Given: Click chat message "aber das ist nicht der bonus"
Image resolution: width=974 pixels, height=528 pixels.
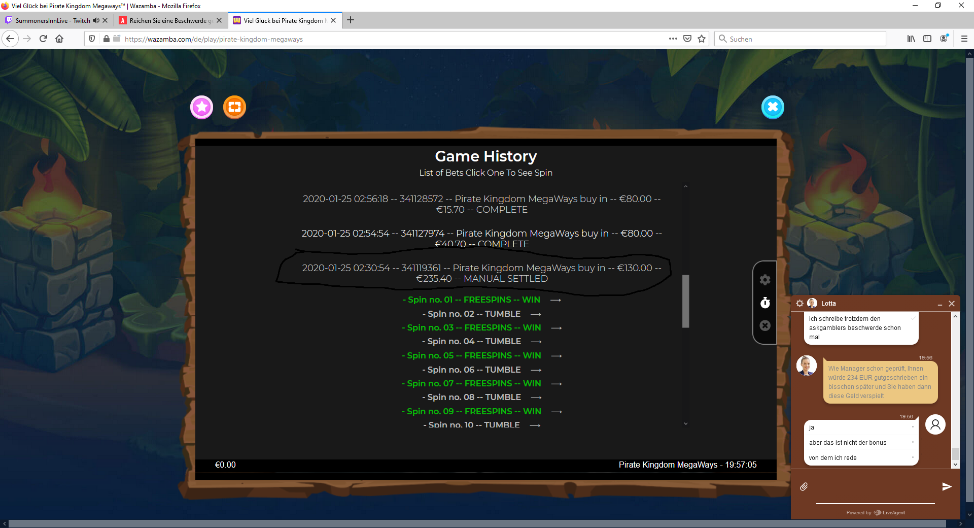Looking at the screenshot, I should pos(848,443).
